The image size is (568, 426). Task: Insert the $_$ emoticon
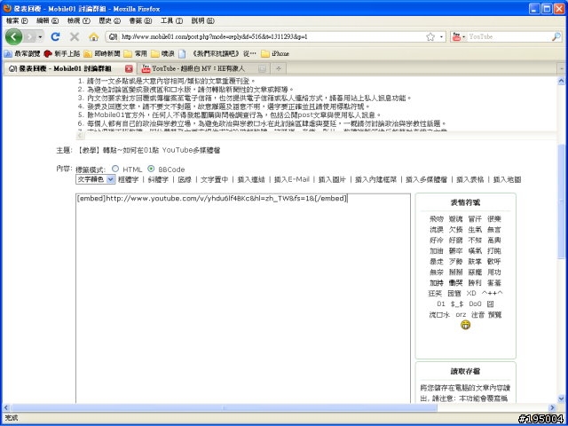[x=457, y=304]
